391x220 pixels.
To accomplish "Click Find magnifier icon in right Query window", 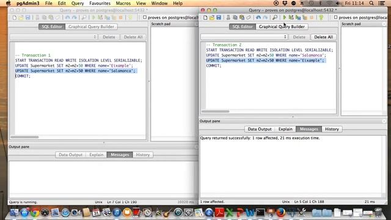I will tap(275, 18).
